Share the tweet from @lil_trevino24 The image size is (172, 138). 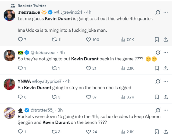coord(166,39)
